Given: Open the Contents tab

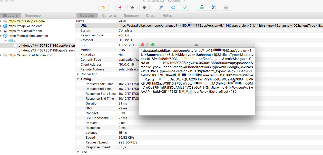Looking at the screenshot, I should [x=109, y=15].
